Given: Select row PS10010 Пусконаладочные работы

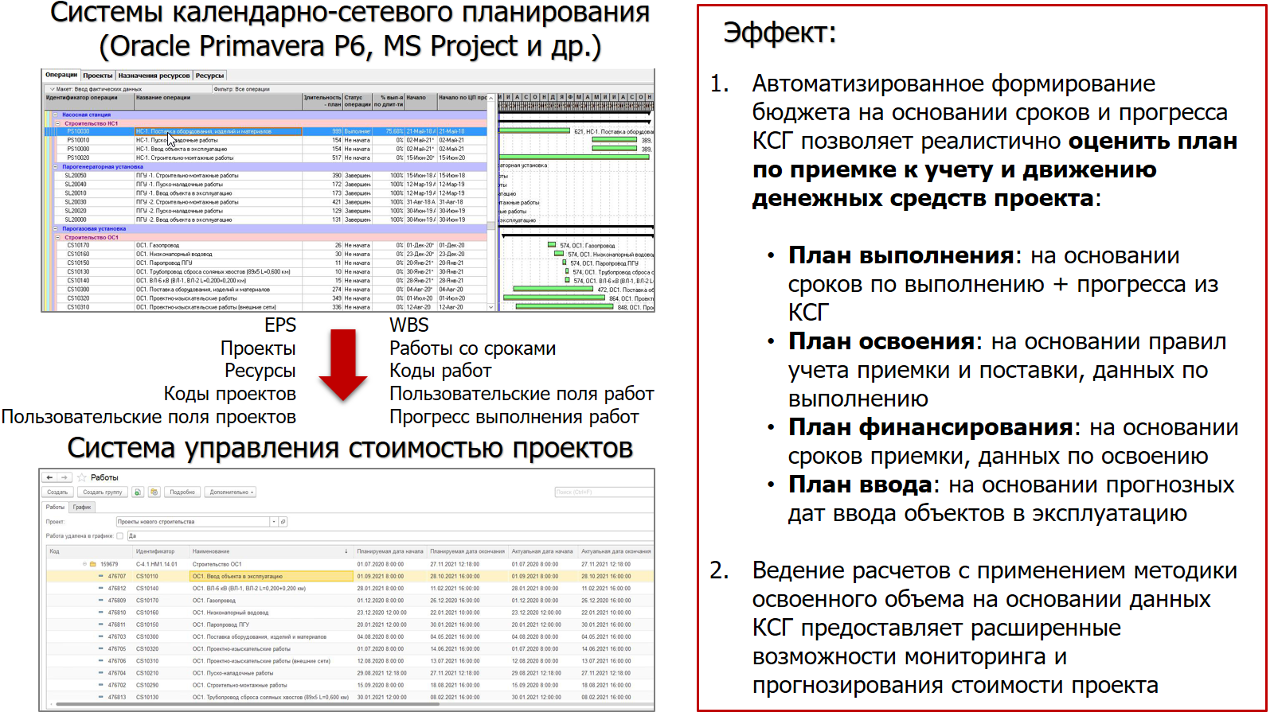Looking at the screenshot, I should coord(271,140).
